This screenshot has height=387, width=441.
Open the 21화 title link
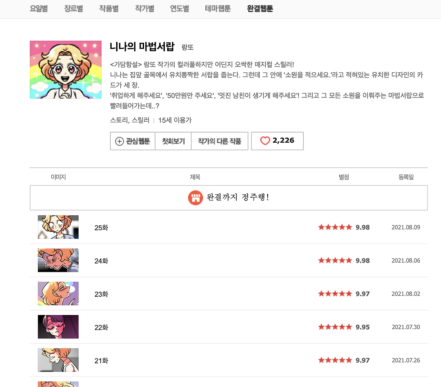coord(101,361)
